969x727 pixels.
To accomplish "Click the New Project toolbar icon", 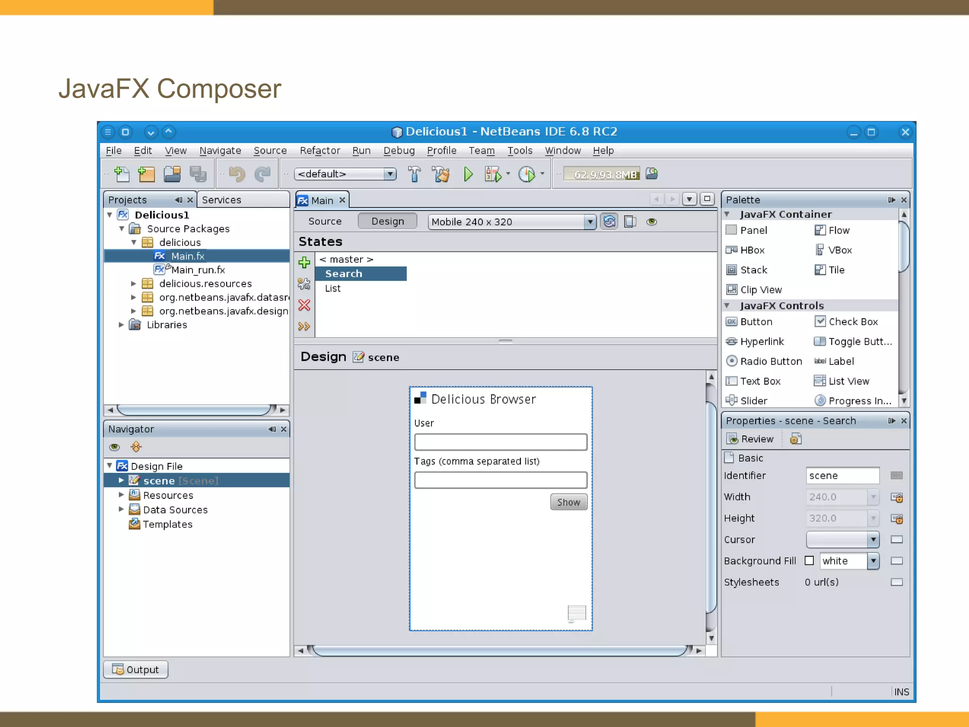I will click(146, 174).
